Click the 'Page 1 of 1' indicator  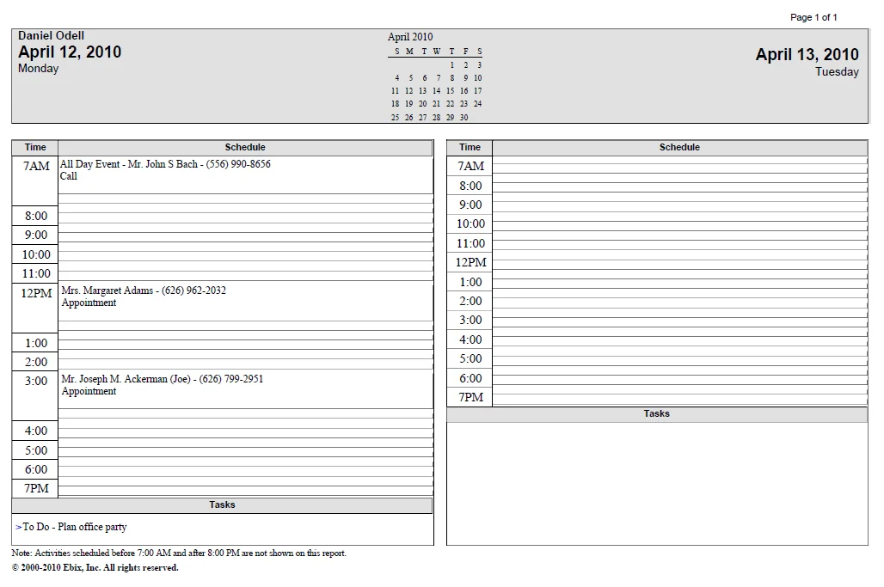coord(814,16)
